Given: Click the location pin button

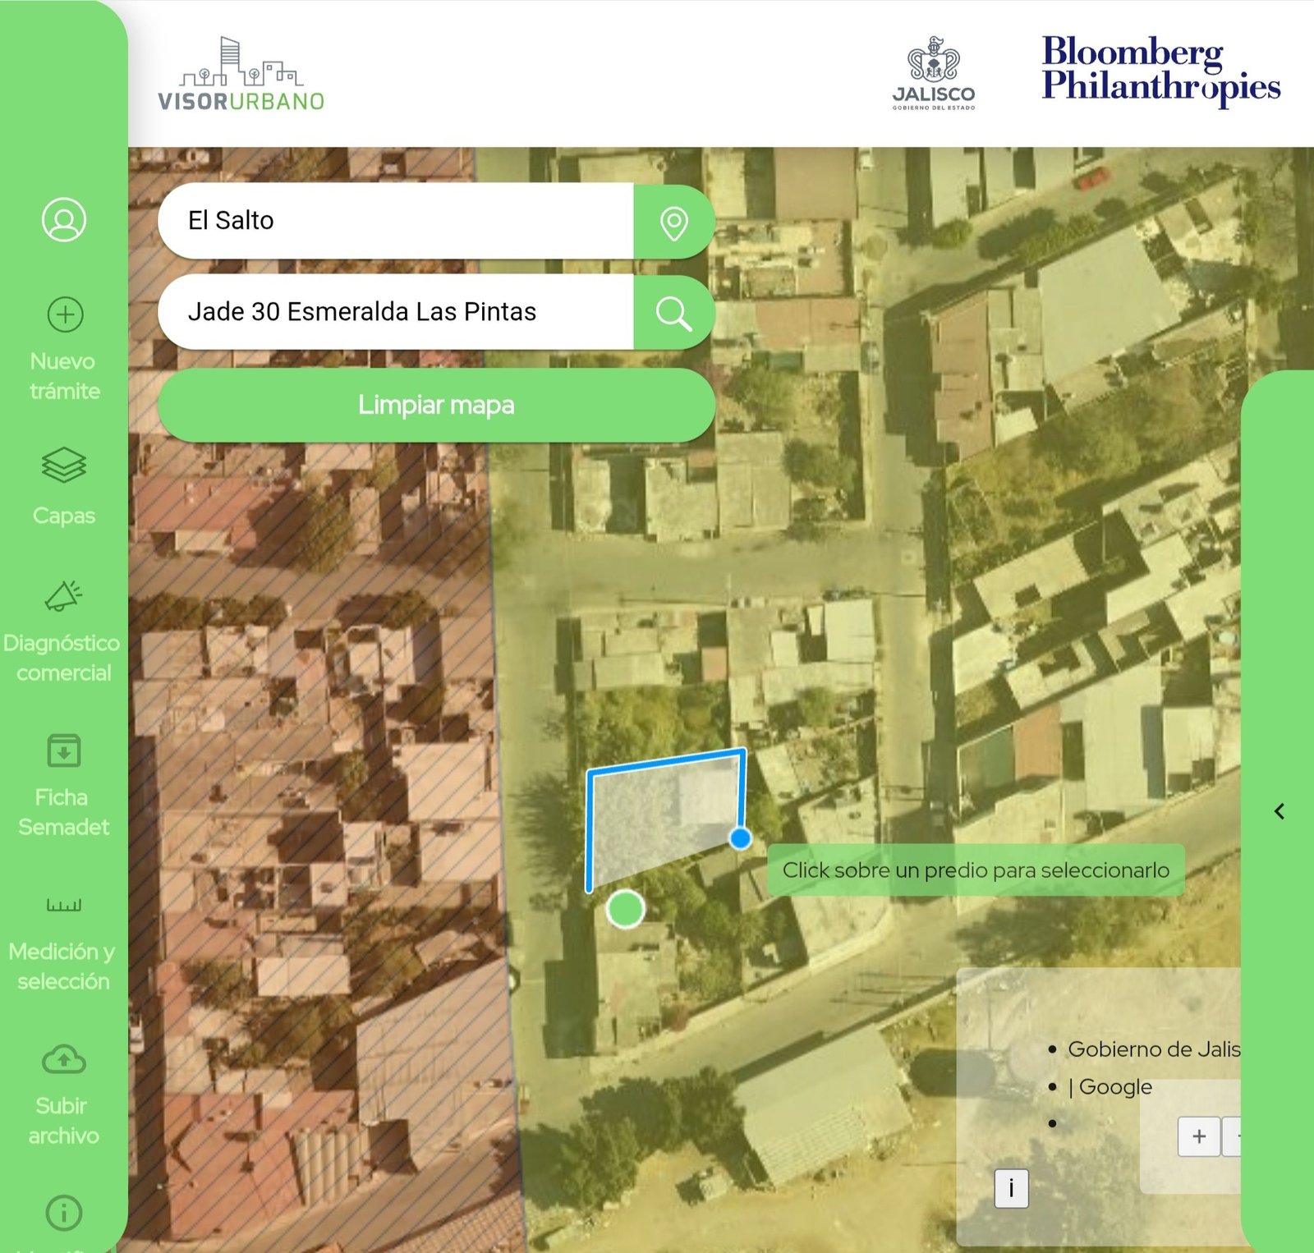Looking at the screenshot, I should pos(673,222).
